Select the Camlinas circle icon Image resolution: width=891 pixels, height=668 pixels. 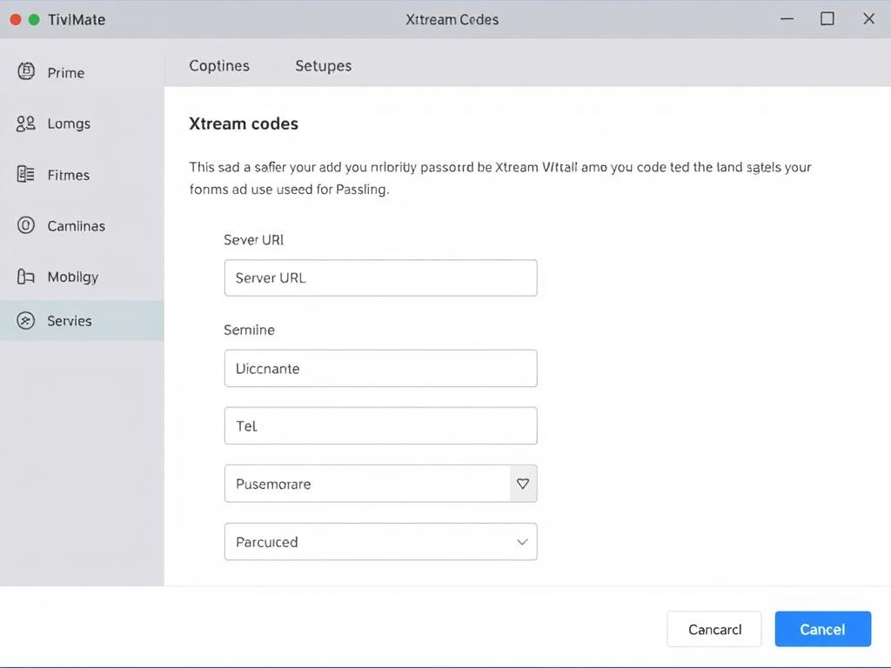[x=25, y=225]
